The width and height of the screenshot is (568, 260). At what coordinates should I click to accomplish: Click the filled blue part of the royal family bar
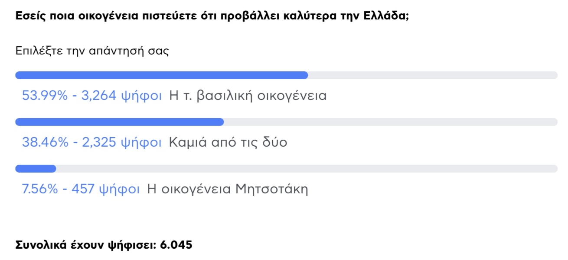point(161,75)
